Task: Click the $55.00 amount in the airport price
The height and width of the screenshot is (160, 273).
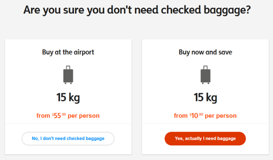Action: coord(58,116)
